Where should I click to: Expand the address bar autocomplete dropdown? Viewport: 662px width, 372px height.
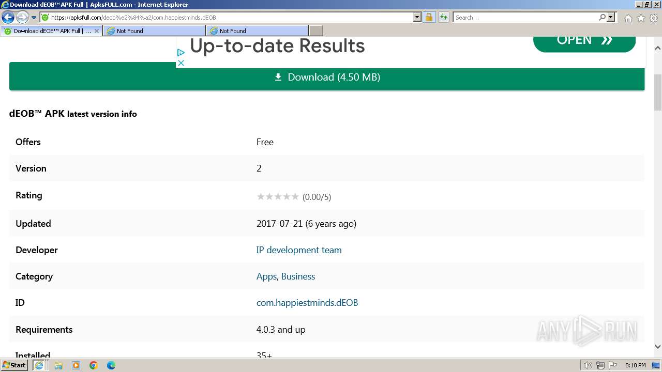coord(417,18)
